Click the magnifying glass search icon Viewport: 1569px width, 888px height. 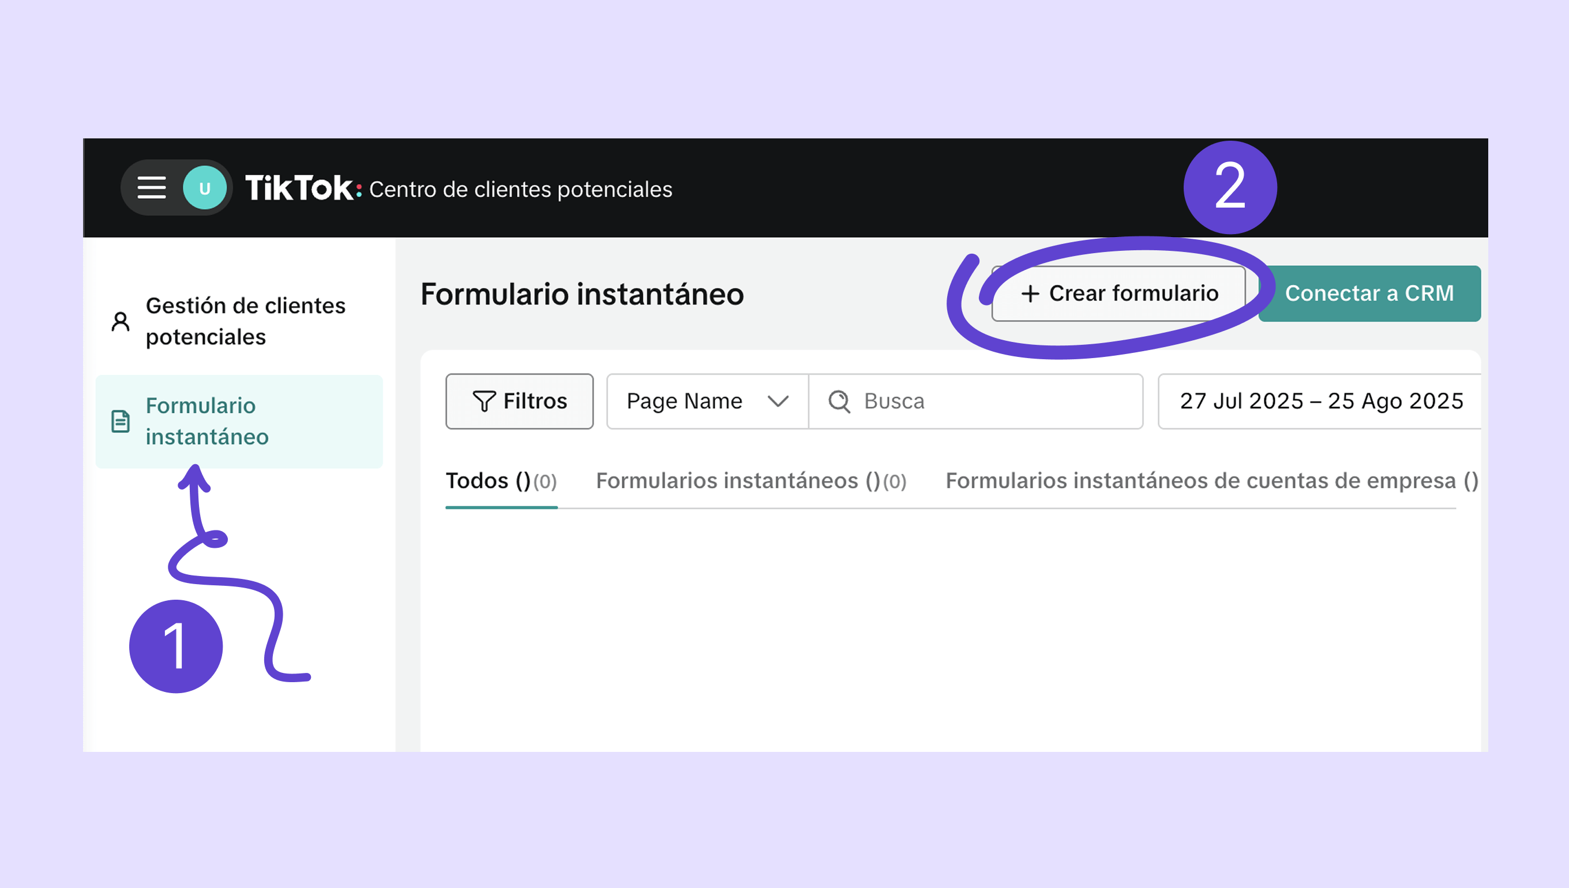pos(839,401)
